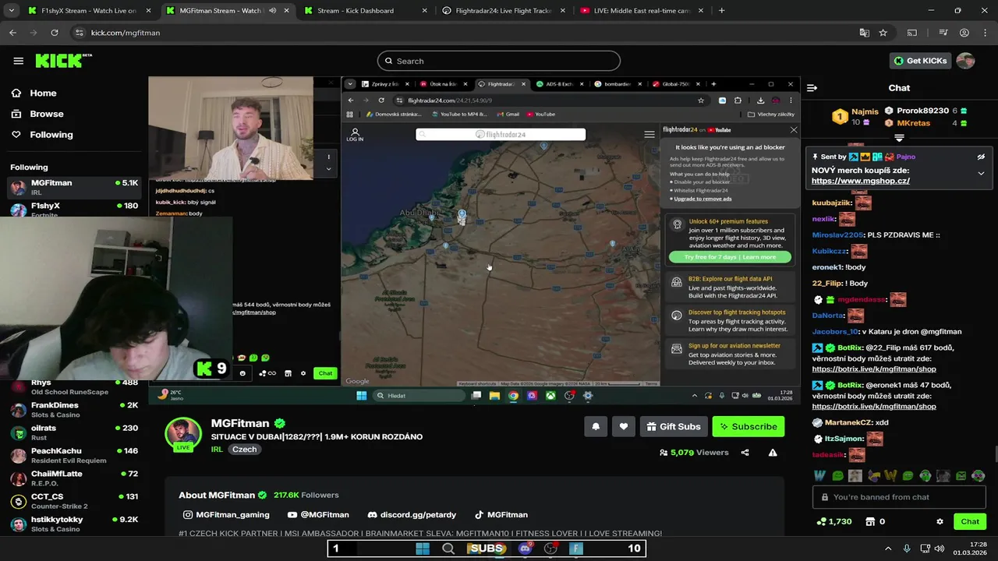
Task: Toggle follow heart button
Action: click(x=624, y=426)
